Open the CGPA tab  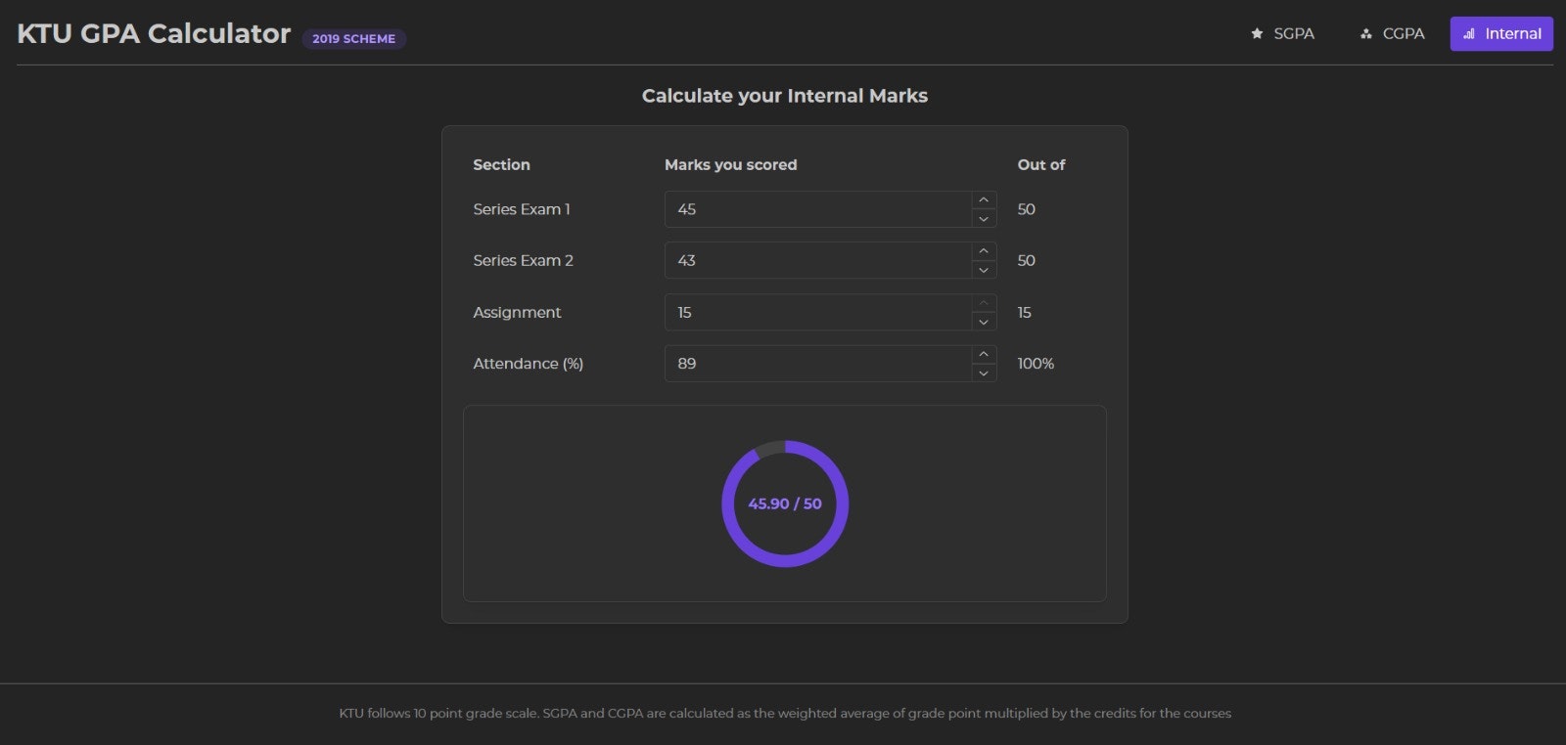pyautogui.click(x=1392, y=33)
